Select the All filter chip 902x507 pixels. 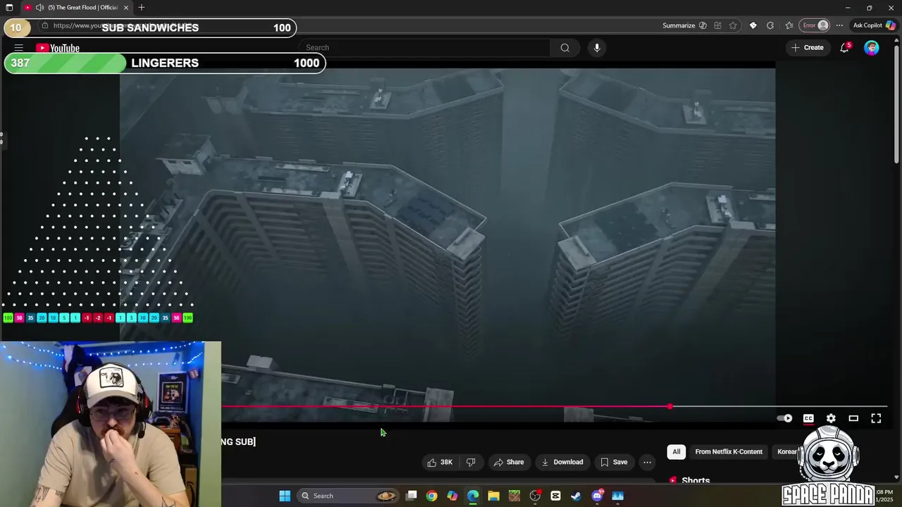tap(676, 451)
